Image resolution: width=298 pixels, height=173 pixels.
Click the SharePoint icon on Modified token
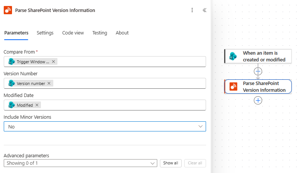point(12,105)
